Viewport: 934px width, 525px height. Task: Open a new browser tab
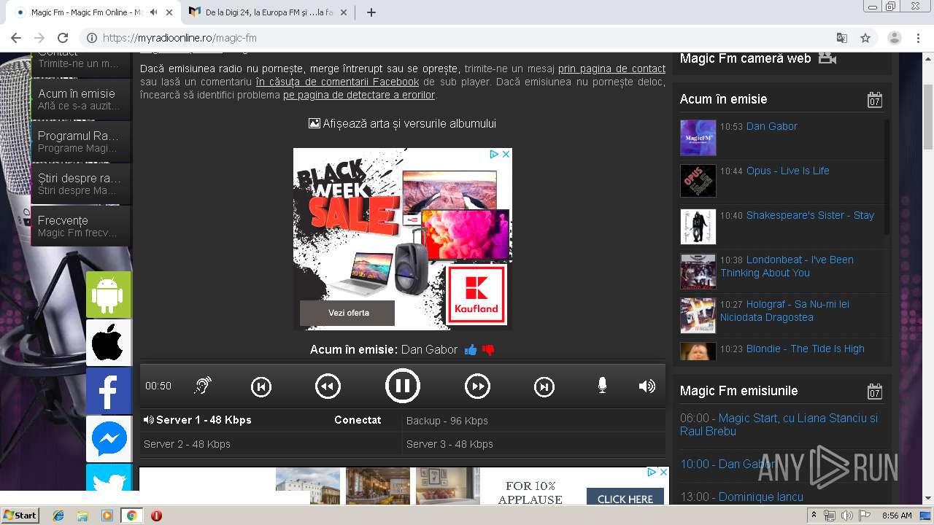pyautogui.click(x=371, y=12)
